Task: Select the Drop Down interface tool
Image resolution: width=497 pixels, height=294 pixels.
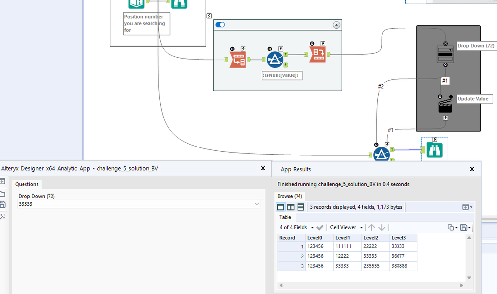Action: point(445,54)
